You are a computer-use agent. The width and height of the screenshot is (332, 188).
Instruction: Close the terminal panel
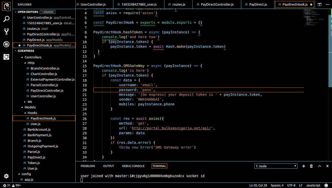point(327,166)
